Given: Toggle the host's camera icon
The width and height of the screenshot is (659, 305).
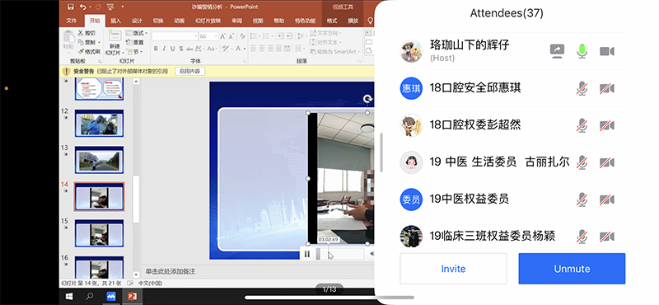Looking at the screenshot, I should coord(606,51).
